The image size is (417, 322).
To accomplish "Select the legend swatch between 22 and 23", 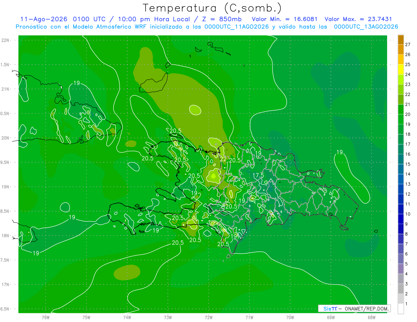I will (x=401, y=89).
